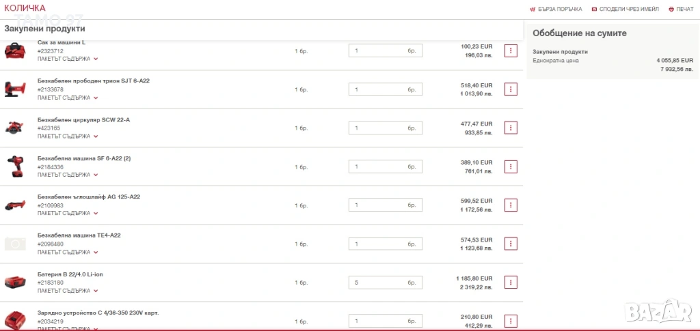This screenshot has height=331, width=700.
Task: Click the КОЛИЧКА cart heading
Action: click(x=25, y=8)
